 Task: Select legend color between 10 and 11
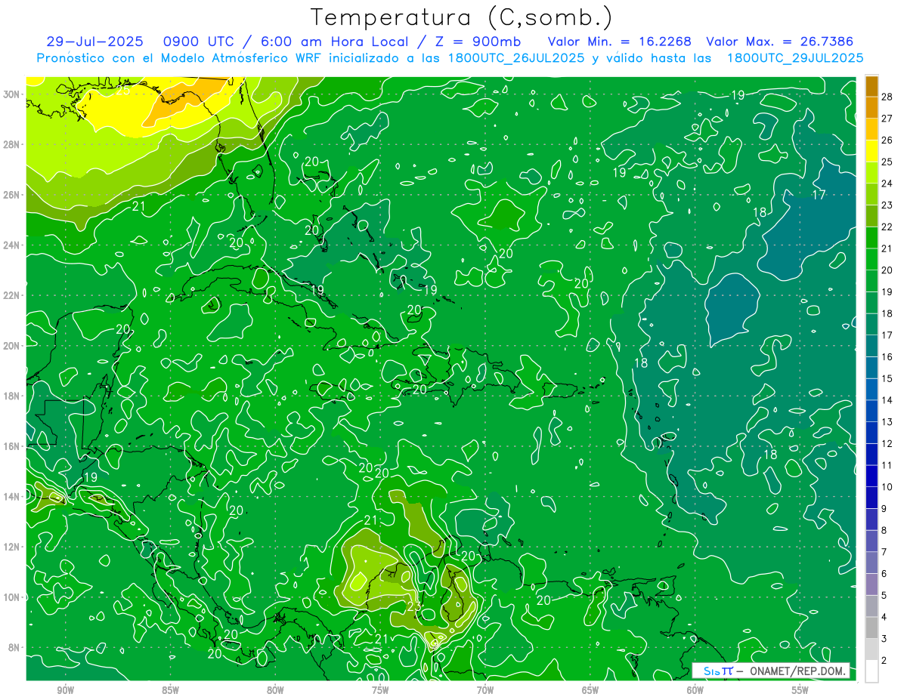point(871,476)
